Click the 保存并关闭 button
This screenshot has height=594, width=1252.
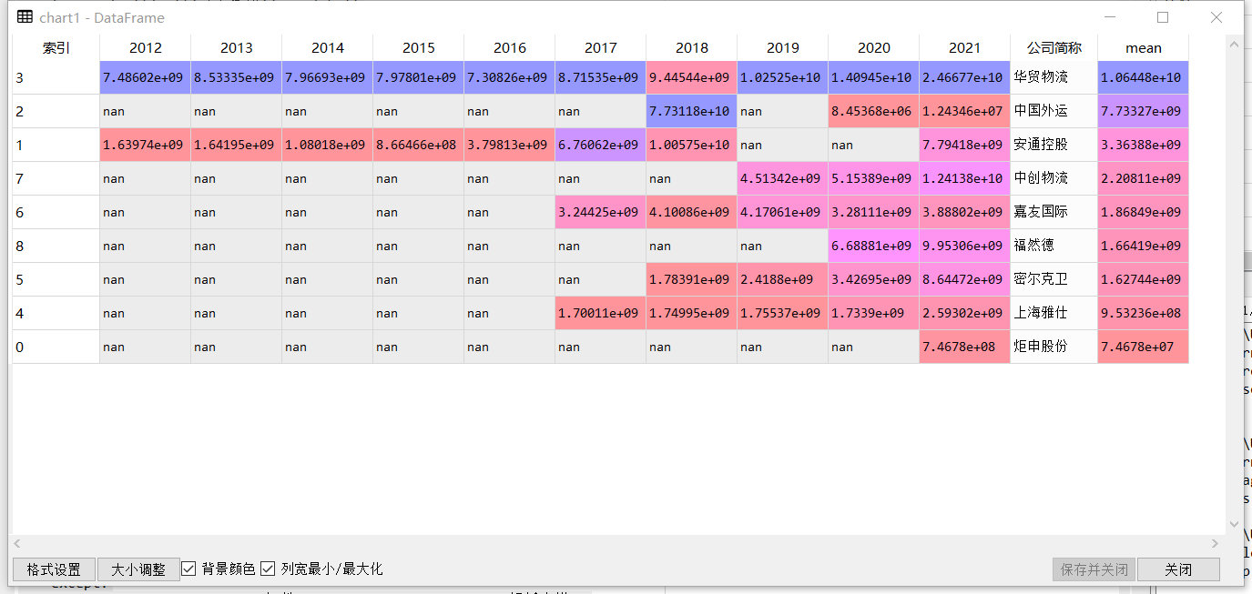[x=1094, y=569]
